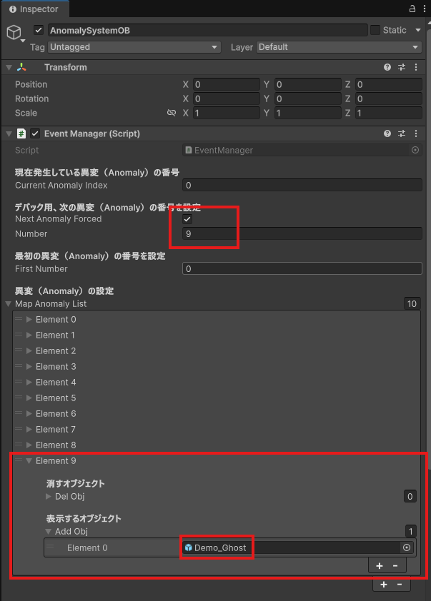Click the Inspector lock icon
Image resolution: width=431 pixels, height=601 pixels.
click(x=412, y=9)
